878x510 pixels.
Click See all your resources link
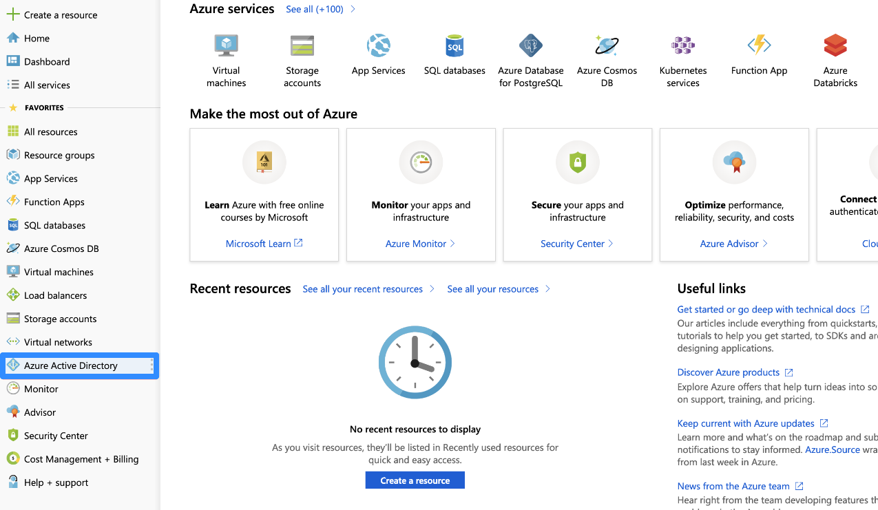[493, 289]
